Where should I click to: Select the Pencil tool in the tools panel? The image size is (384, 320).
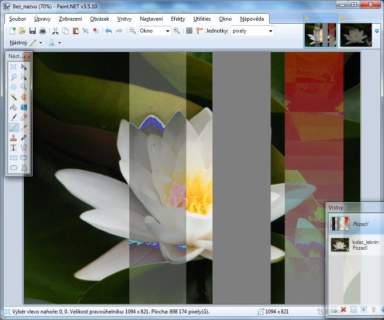14,127
